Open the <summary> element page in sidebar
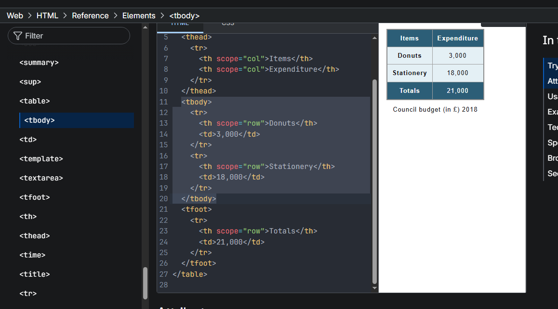The width and height of the screenshot is (558, 309). 39,63
